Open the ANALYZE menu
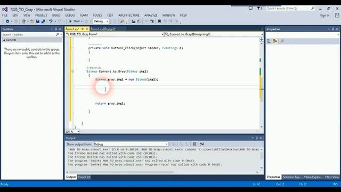This screenshot has height=192, width=341. coord(151,15)
